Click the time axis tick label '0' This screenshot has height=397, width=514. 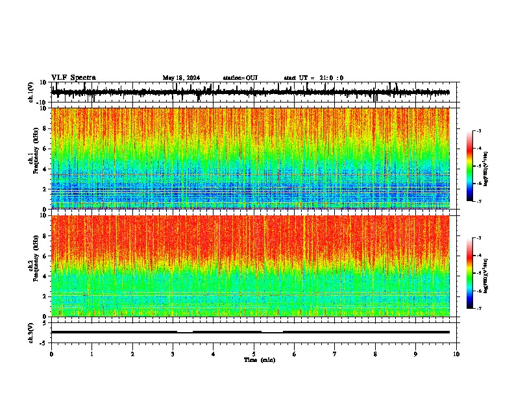coord(51,354)
